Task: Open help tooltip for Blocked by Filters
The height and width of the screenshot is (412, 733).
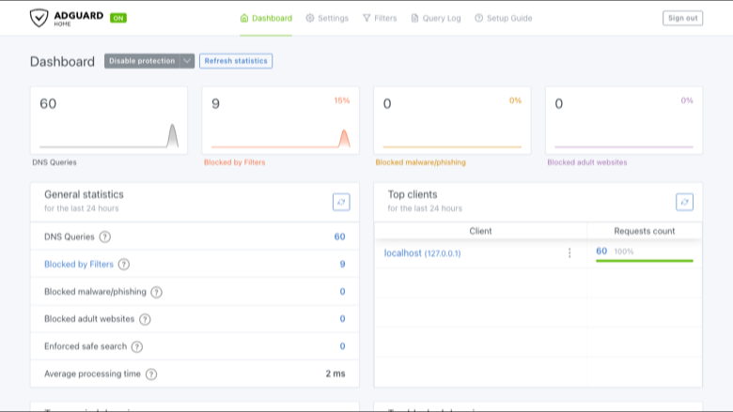Action: tap(124, 265)
